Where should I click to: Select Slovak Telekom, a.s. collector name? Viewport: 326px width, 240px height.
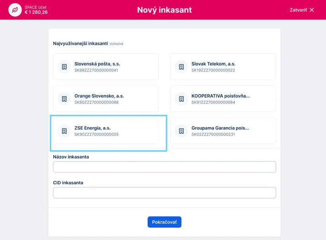click(x=213, y=64)
